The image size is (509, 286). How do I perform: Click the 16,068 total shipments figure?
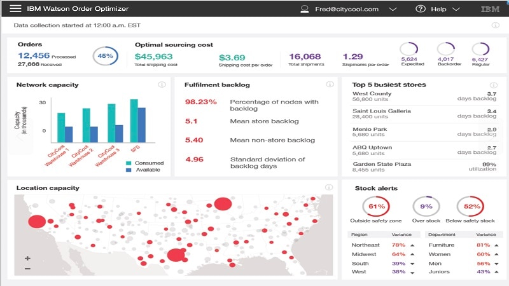point(305,57)
